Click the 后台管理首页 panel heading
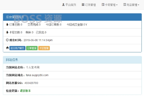Viewport: 144px width, 108px height. coord(72,17)
